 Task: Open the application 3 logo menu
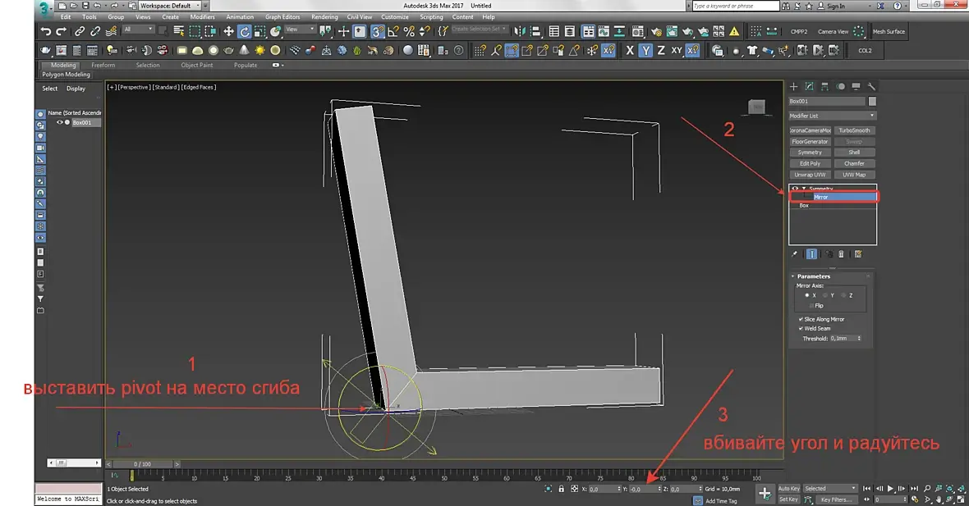44,8
